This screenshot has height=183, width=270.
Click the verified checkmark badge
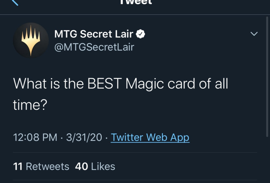pos(141,34)
